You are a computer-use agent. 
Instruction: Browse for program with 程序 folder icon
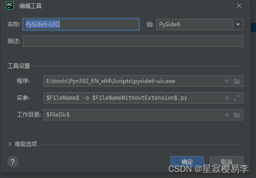[237, 81]
